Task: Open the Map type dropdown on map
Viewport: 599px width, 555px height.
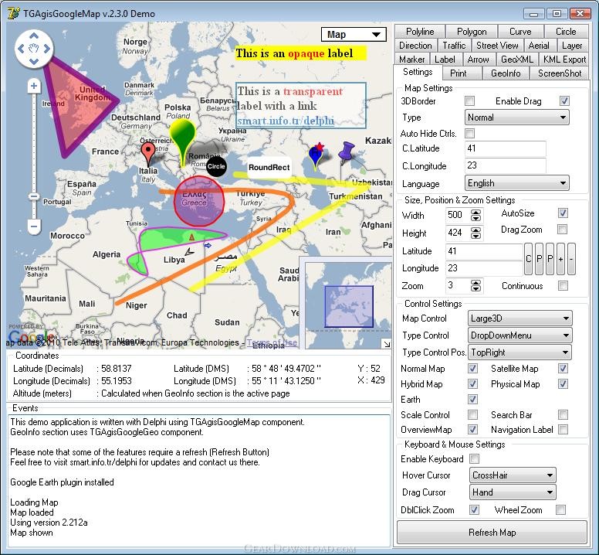Action: coord(354,35)
